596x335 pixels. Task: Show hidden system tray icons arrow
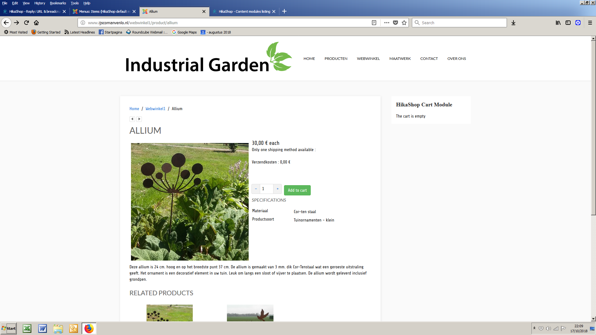(x=534, y=328)
